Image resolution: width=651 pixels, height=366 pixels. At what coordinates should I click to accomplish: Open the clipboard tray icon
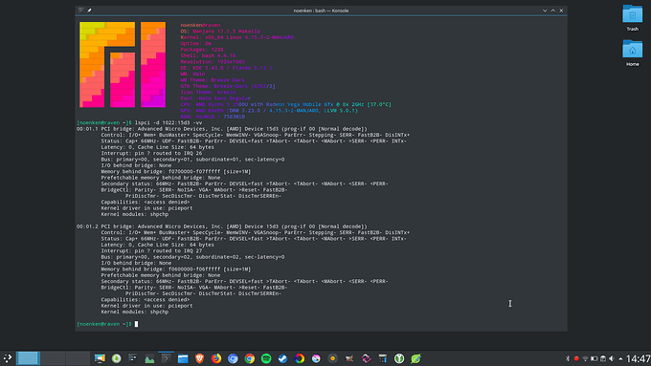tap(603, 358)
